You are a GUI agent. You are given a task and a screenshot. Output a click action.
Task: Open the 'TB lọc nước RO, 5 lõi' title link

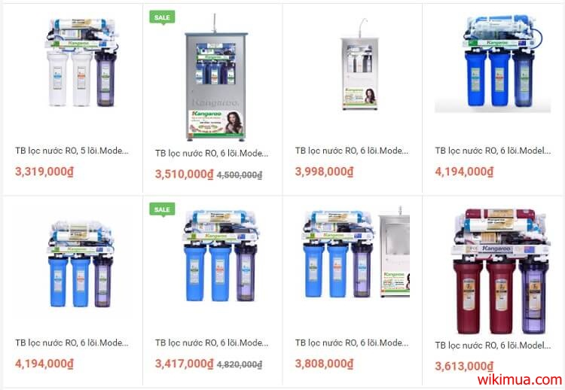(72, 151)
